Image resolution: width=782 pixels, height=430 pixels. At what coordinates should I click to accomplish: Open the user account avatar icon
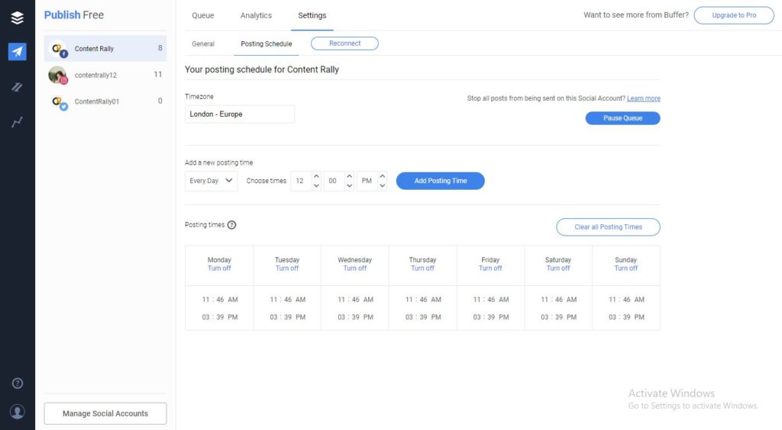17,412
